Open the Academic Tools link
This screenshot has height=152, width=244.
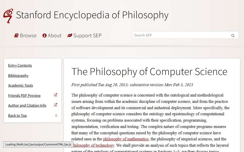[21, 85]
